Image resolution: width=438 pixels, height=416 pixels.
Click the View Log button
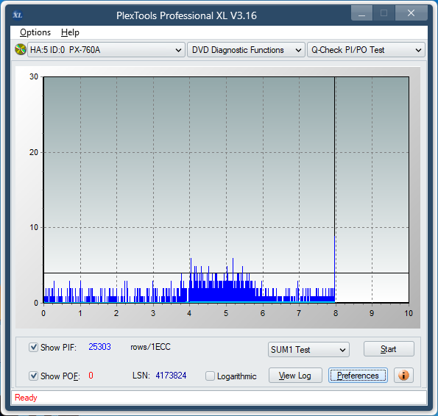pos(295,376)
